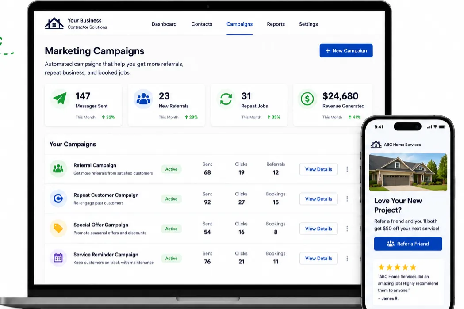The height and width of the screenshot is (309, 464).
Task: Open more options for Referral Campaign row
Action: (347, 169)
